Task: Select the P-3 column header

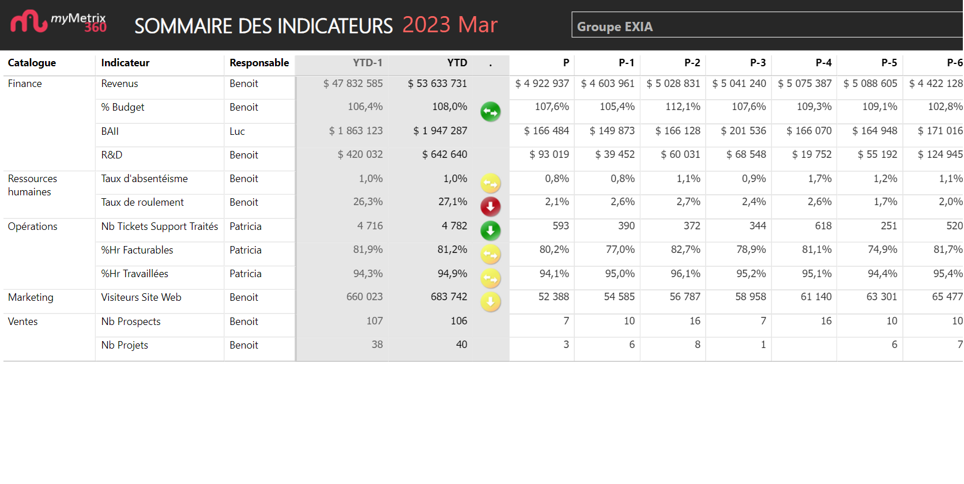Action: (758, 63)
